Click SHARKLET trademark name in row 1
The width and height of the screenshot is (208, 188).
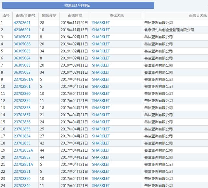point(101,23)
